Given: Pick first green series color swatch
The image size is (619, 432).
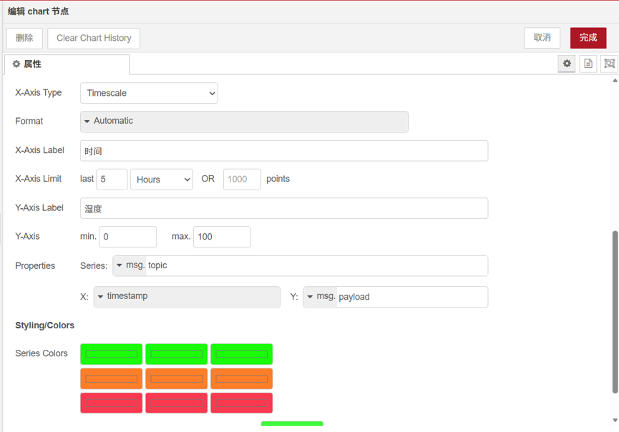Looking at the screenshot, I should (112, 354).
